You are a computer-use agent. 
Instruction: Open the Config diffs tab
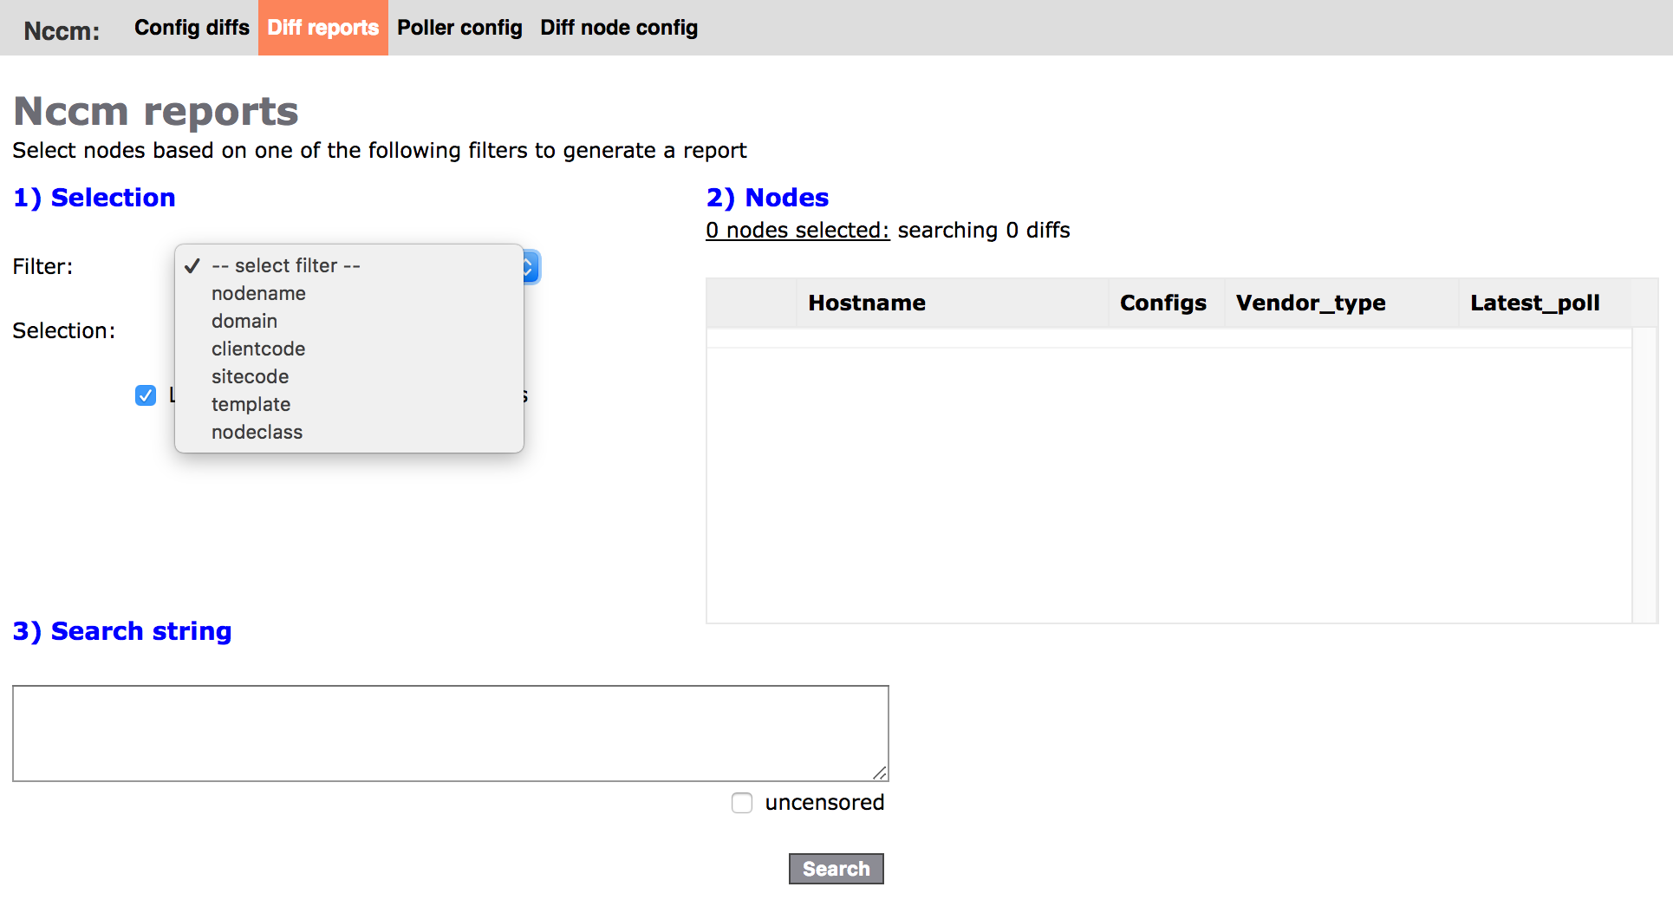tap(192, 28)
